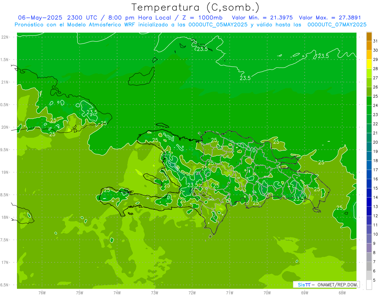384x297 pixels.
Task: Click the '76W' longitude axis label
Action: click(x=42, y=293)
